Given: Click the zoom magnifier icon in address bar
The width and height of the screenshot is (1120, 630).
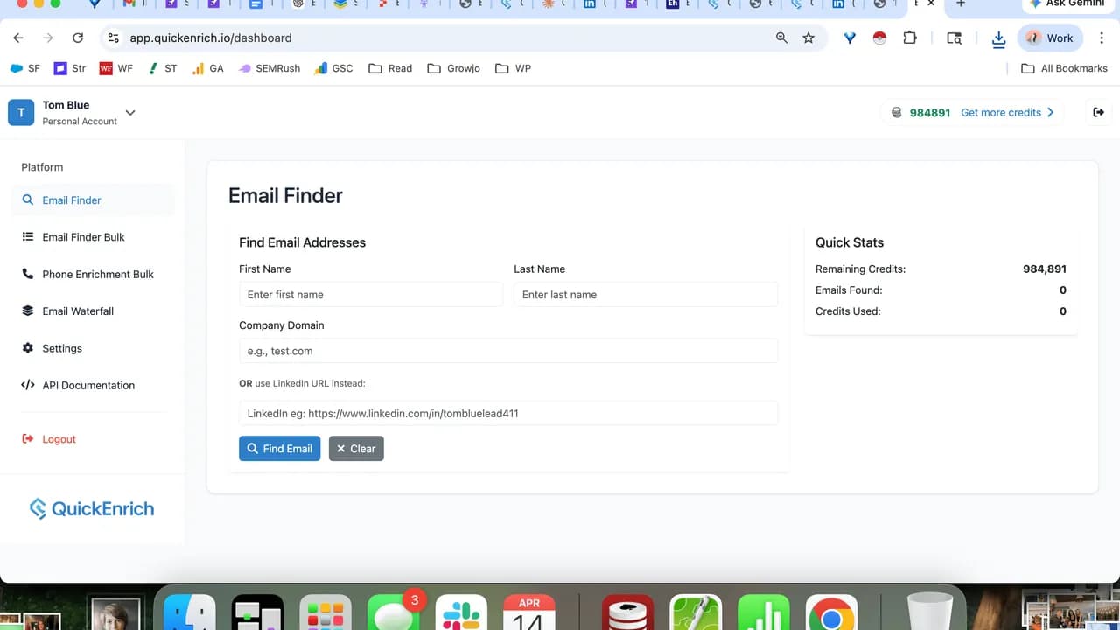Looking at the screenshot, I should 781,38.
